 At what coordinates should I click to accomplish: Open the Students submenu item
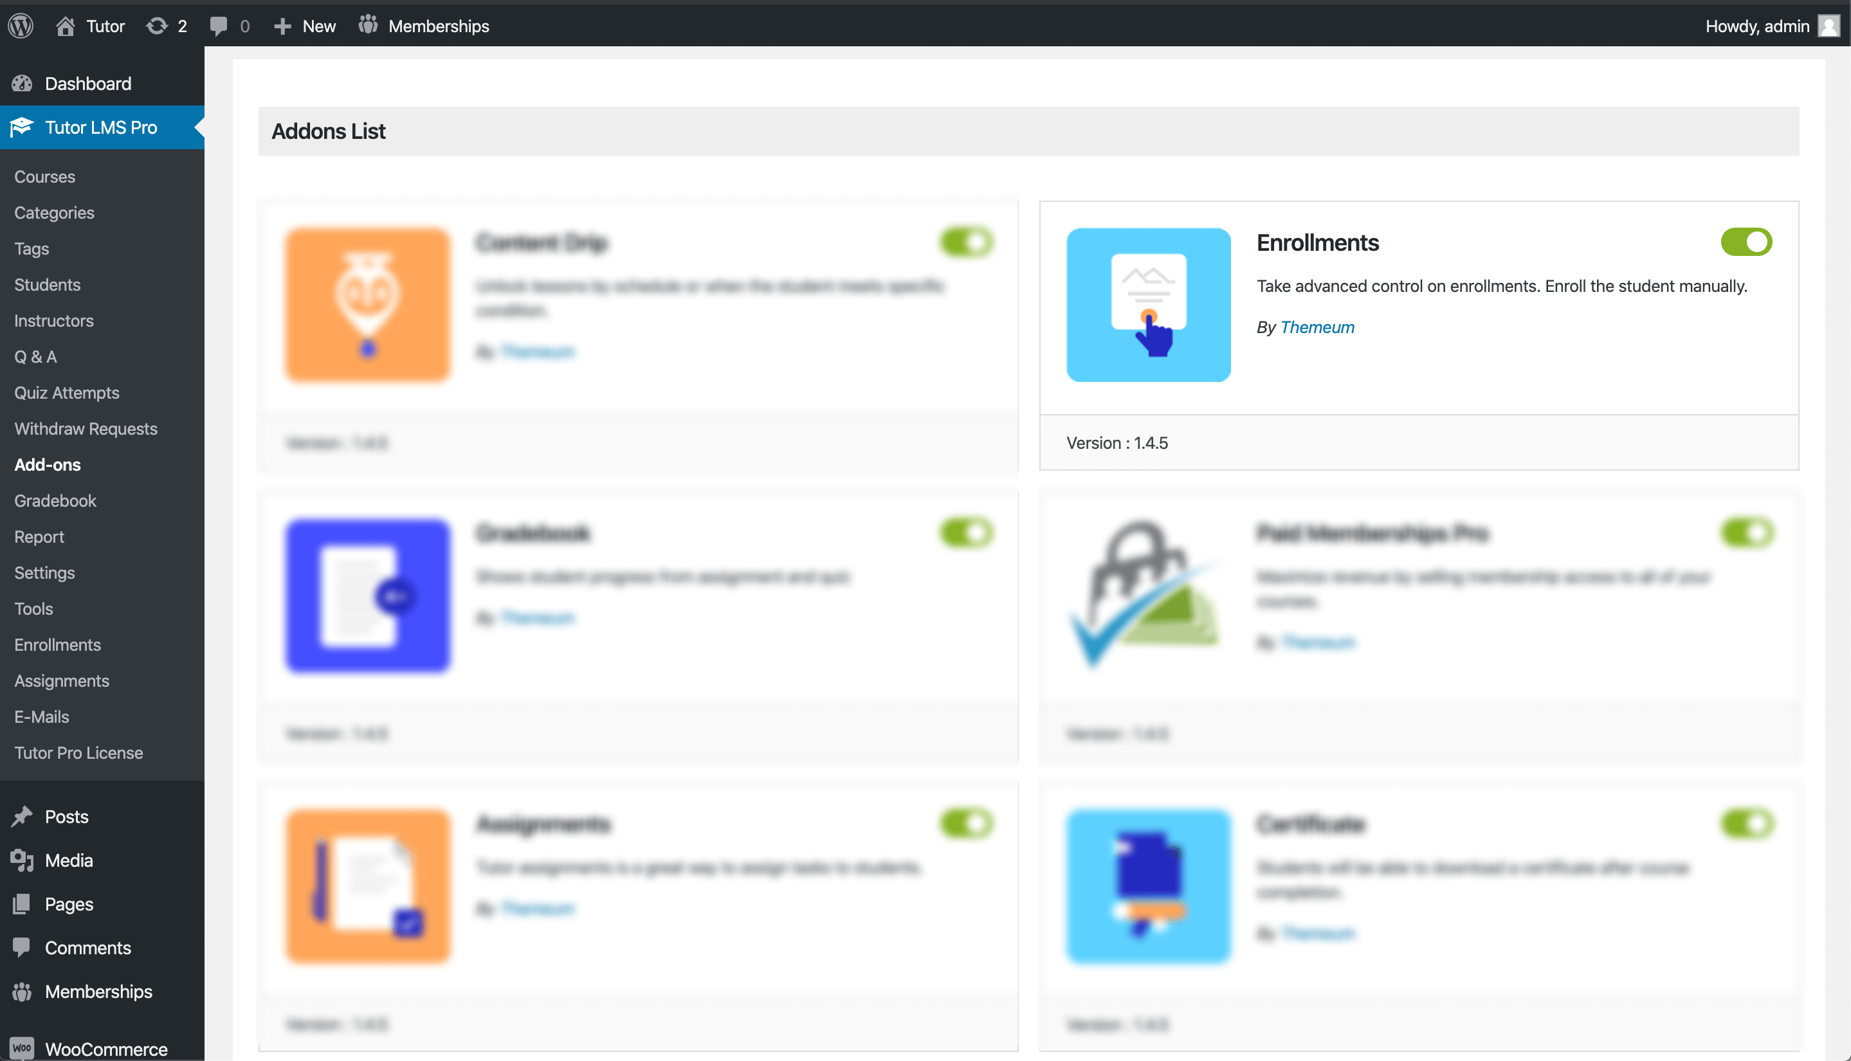point(48,284)
